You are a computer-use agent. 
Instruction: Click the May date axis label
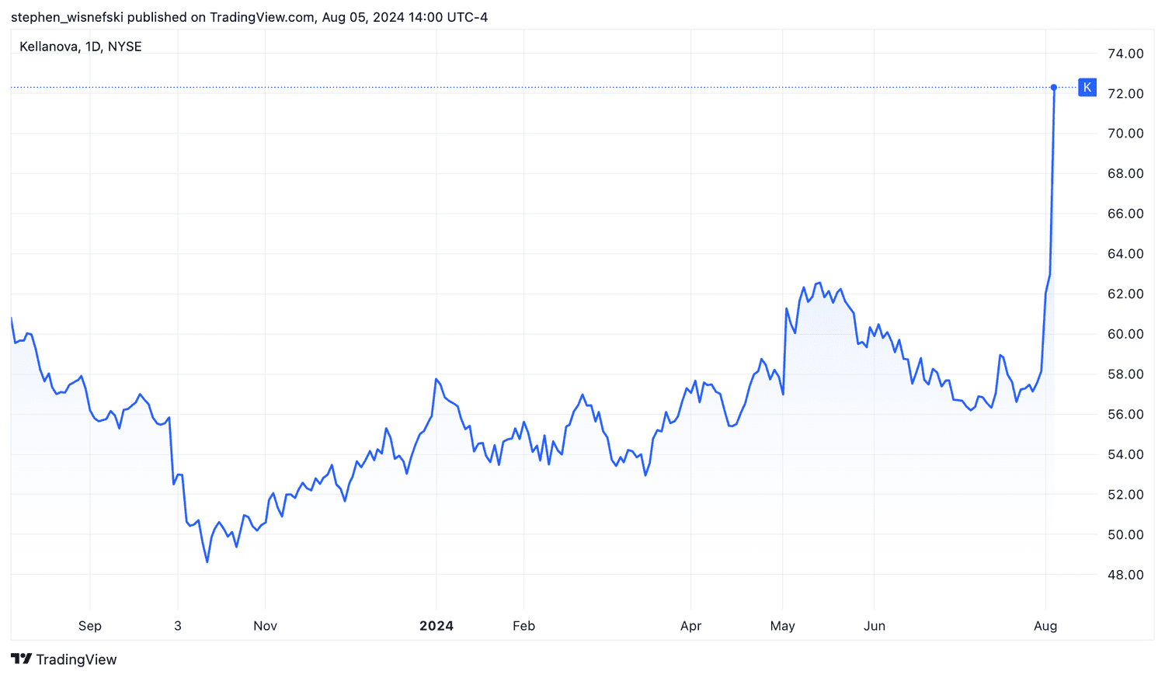[x=783, y=626]
